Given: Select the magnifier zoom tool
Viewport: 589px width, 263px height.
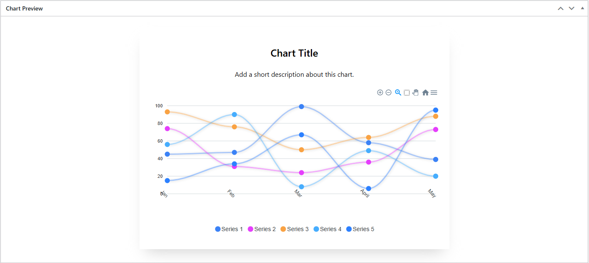Looking at the screenshot, I should tap(398, 92).
